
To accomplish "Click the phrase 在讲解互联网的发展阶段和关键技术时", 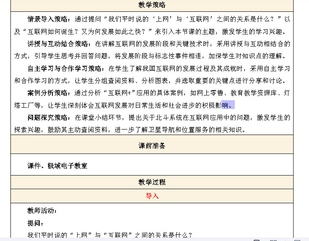I will click(x=152, y=44).
